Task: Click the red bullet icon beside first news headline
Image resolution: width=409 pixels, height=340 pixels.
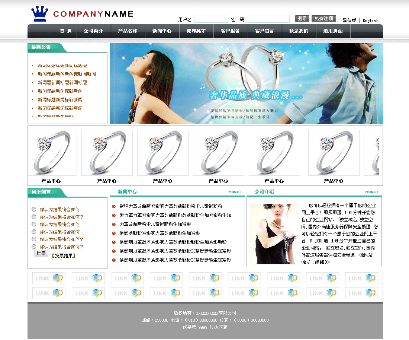Action: [x=114, y=206]
